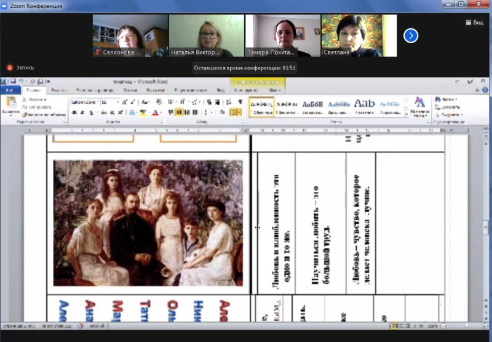Select the Format Painter brush icon
Image resolution: width=492 pixels, height=342 pixels.
pyautogui.click(x=25, y=114)
